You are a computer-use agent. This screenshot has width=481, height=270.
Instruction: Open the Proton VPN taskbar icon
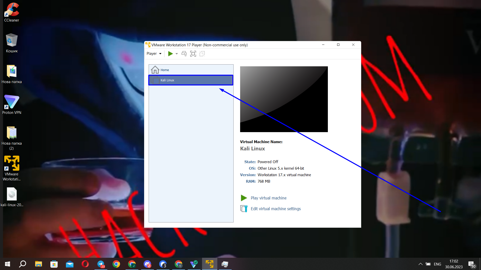(x=194, y=264)
